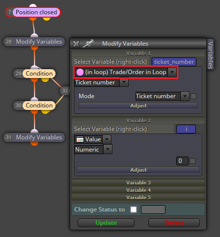Select Condition node 30
Image resolution: width=220 pixels, height=237 pixels.
coord(34,105)
